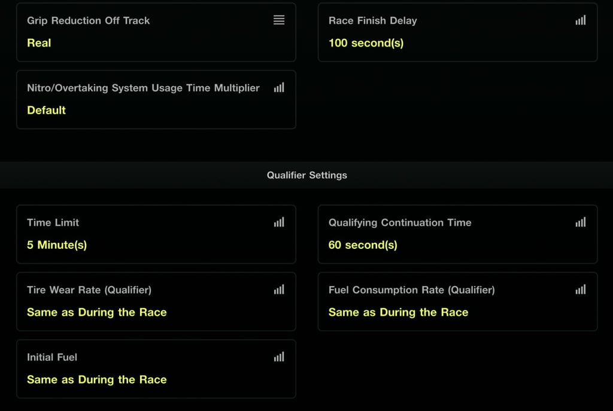Click bars icon on Race Finish Delay

pos(581,20)
